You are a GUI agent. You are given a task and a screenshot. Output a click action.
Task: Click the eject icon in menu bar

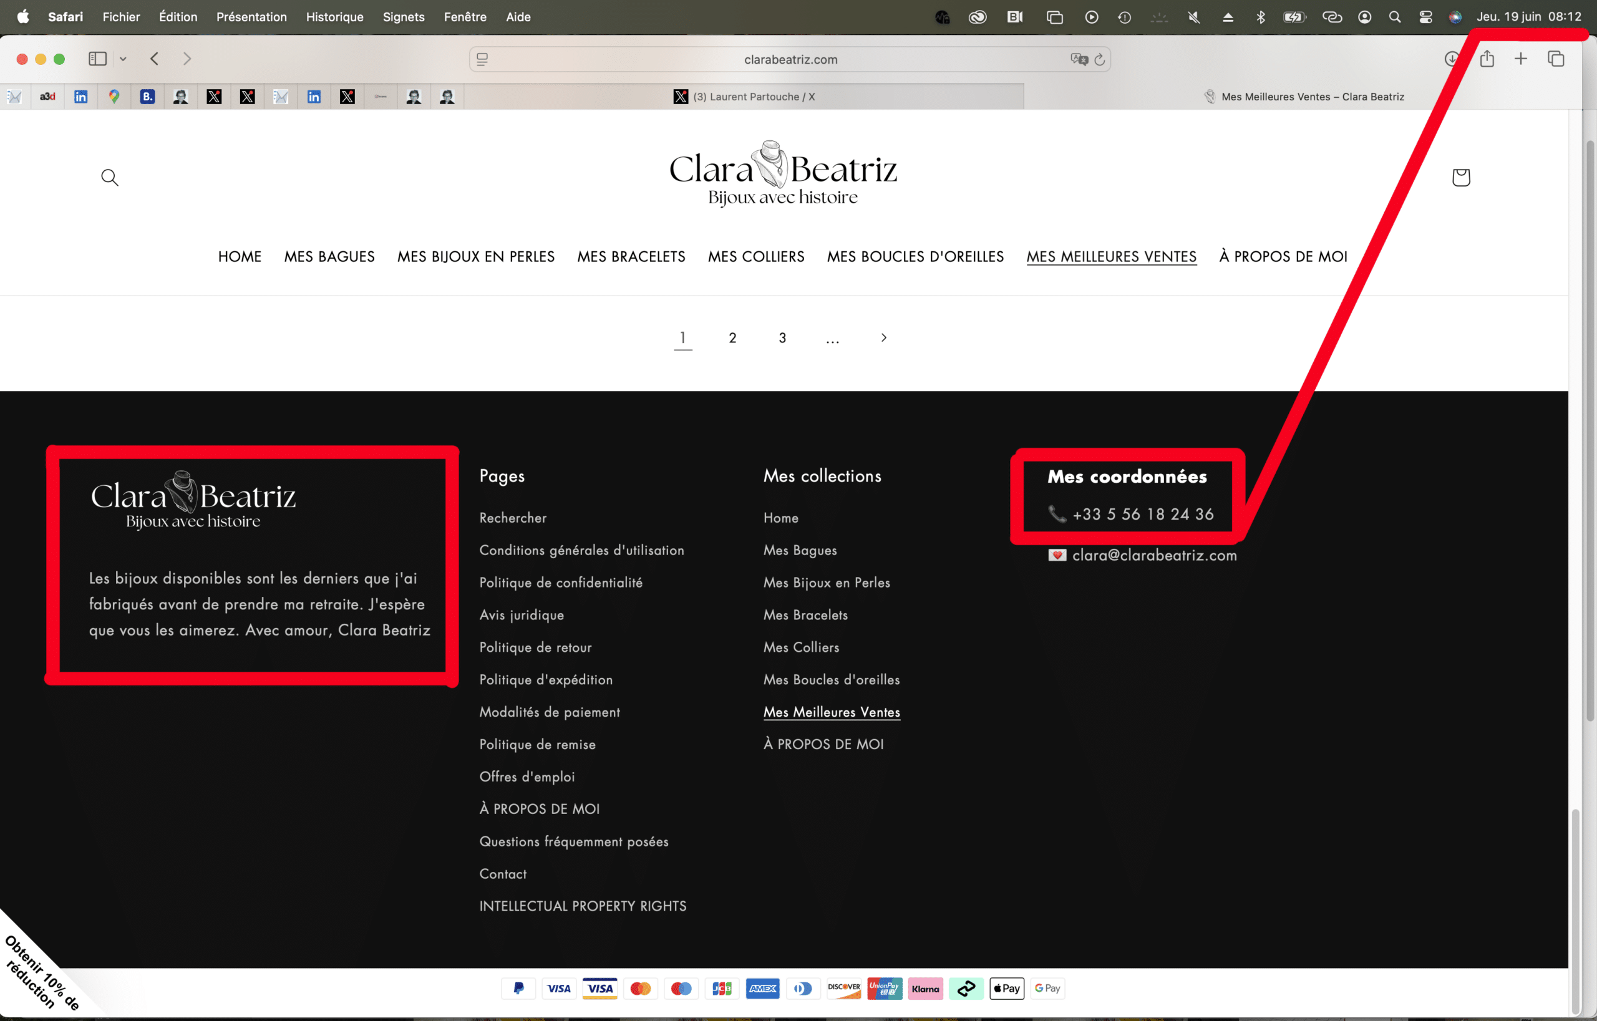[1228, 17]
